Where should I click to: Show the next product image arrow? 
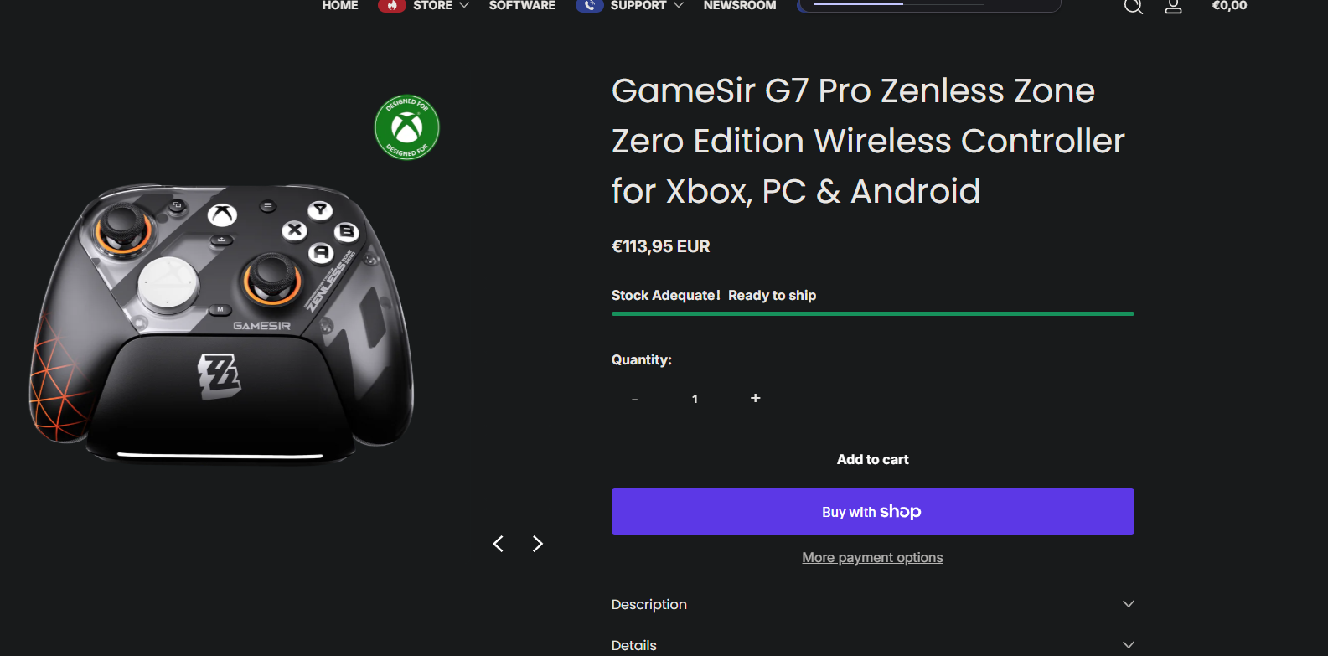click(538, 544)
